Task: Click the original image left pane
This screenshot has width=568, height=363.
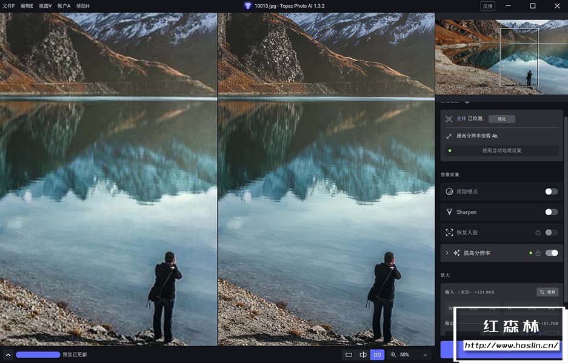Action: point(109,179)
